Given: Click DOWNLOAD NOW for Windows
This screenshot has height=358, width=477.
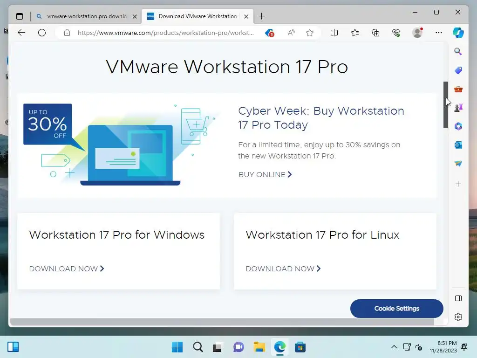Looking at the screenshot, I should click(x=67, y=268).
